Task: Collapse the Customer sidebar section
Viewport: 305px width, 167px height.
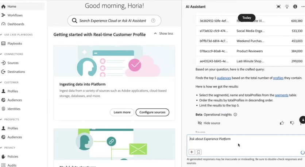Action: coord(1,82)
